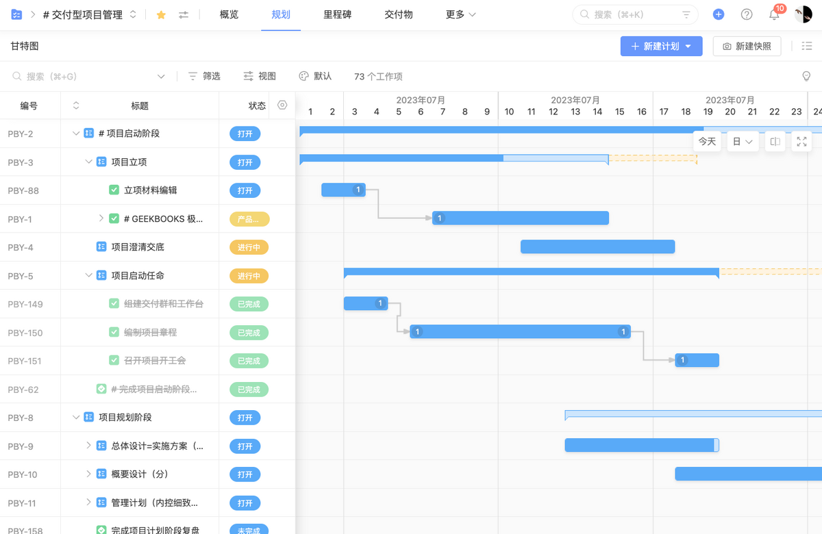Toggle sort order on the 标题 column

click(x=75, y=105)
